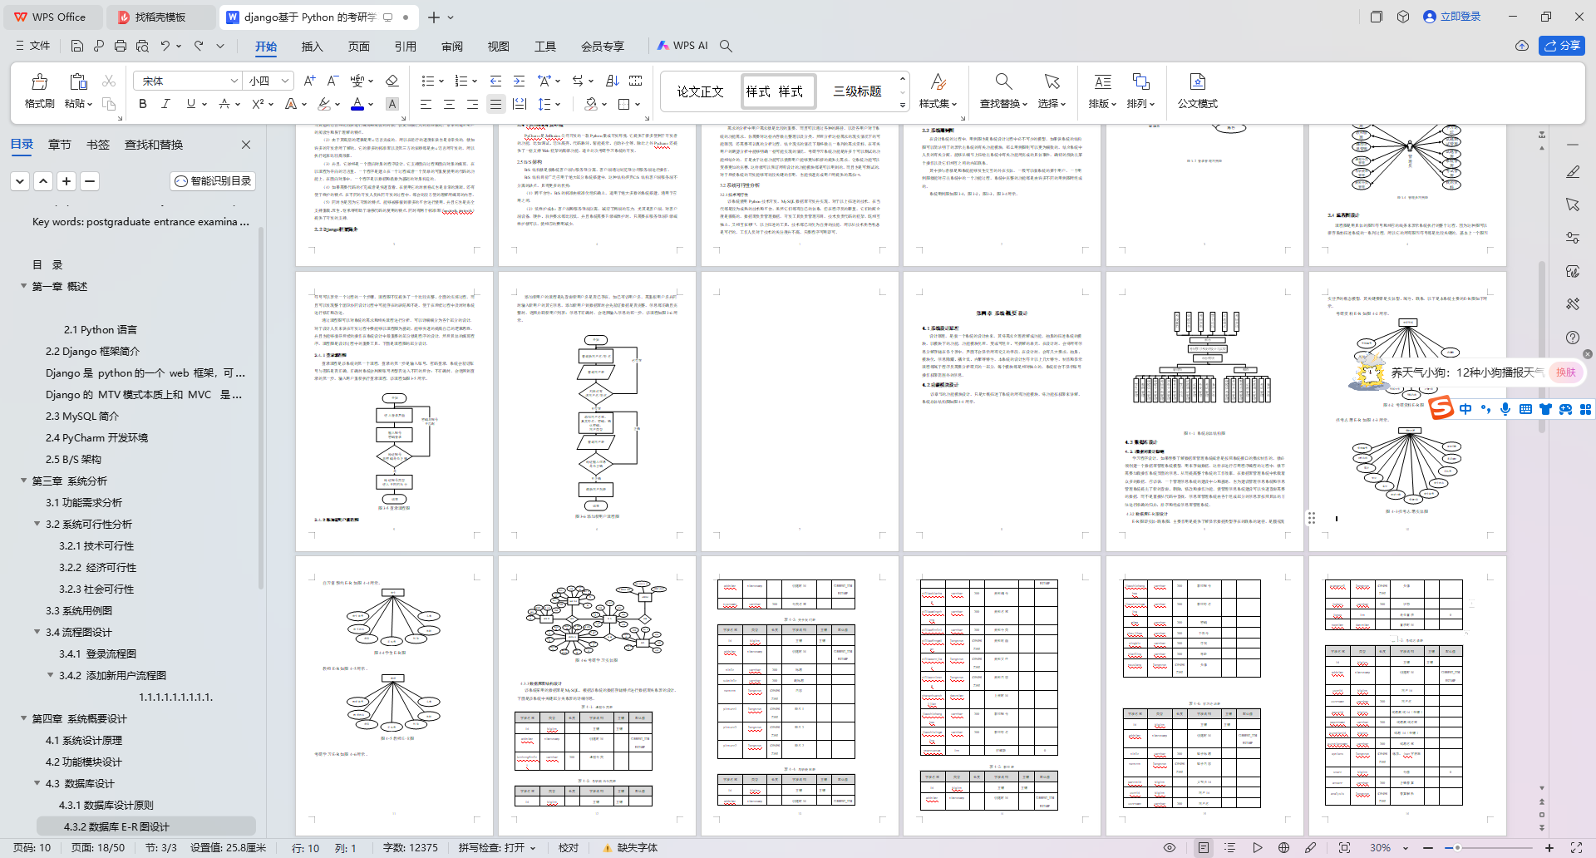Collapse 第三章 系统分析 in outline
Image resolution: width=1596 pixels, height=858 pixels.
(x=23, y=481)
